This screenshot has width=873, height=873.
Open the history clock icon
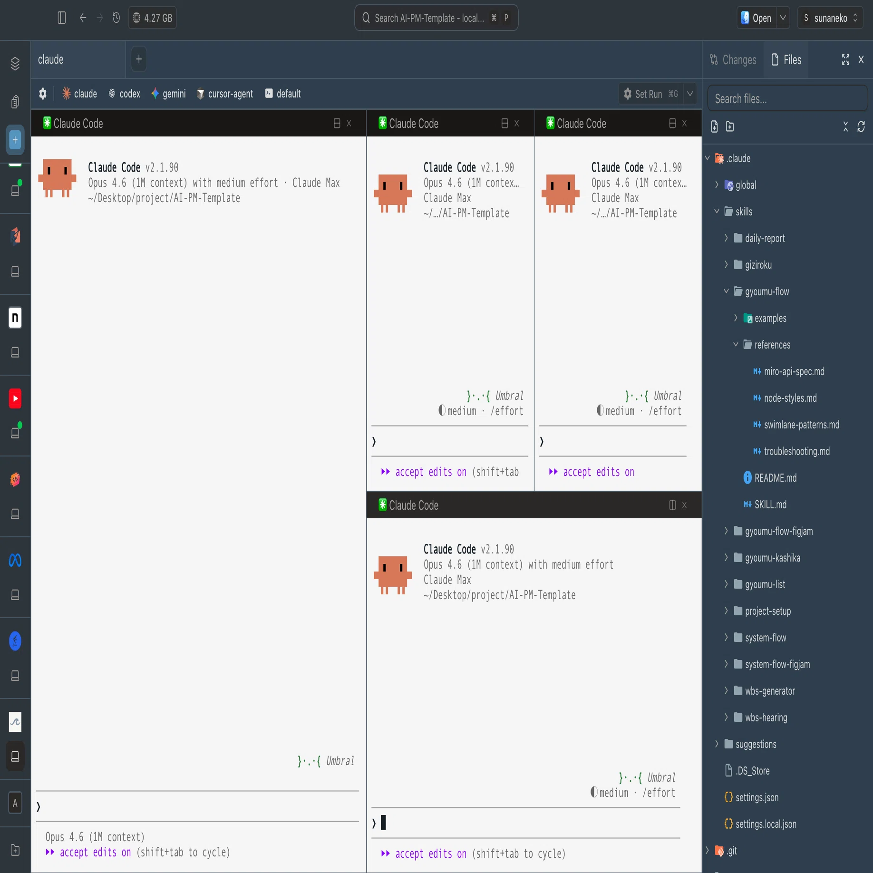tap(116, 18)
